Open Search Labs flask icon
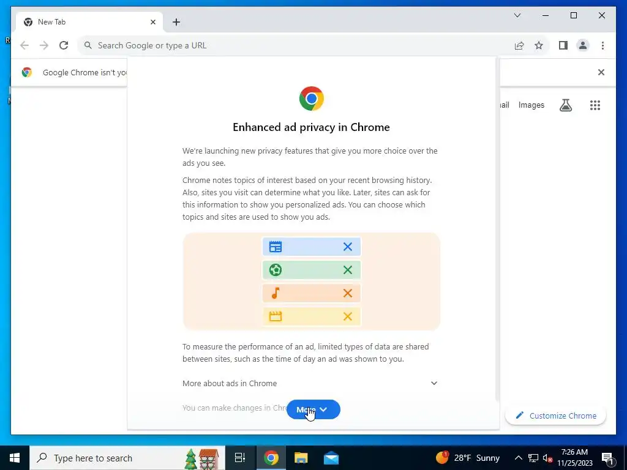 pyautogui.click(x=565, y=105)
